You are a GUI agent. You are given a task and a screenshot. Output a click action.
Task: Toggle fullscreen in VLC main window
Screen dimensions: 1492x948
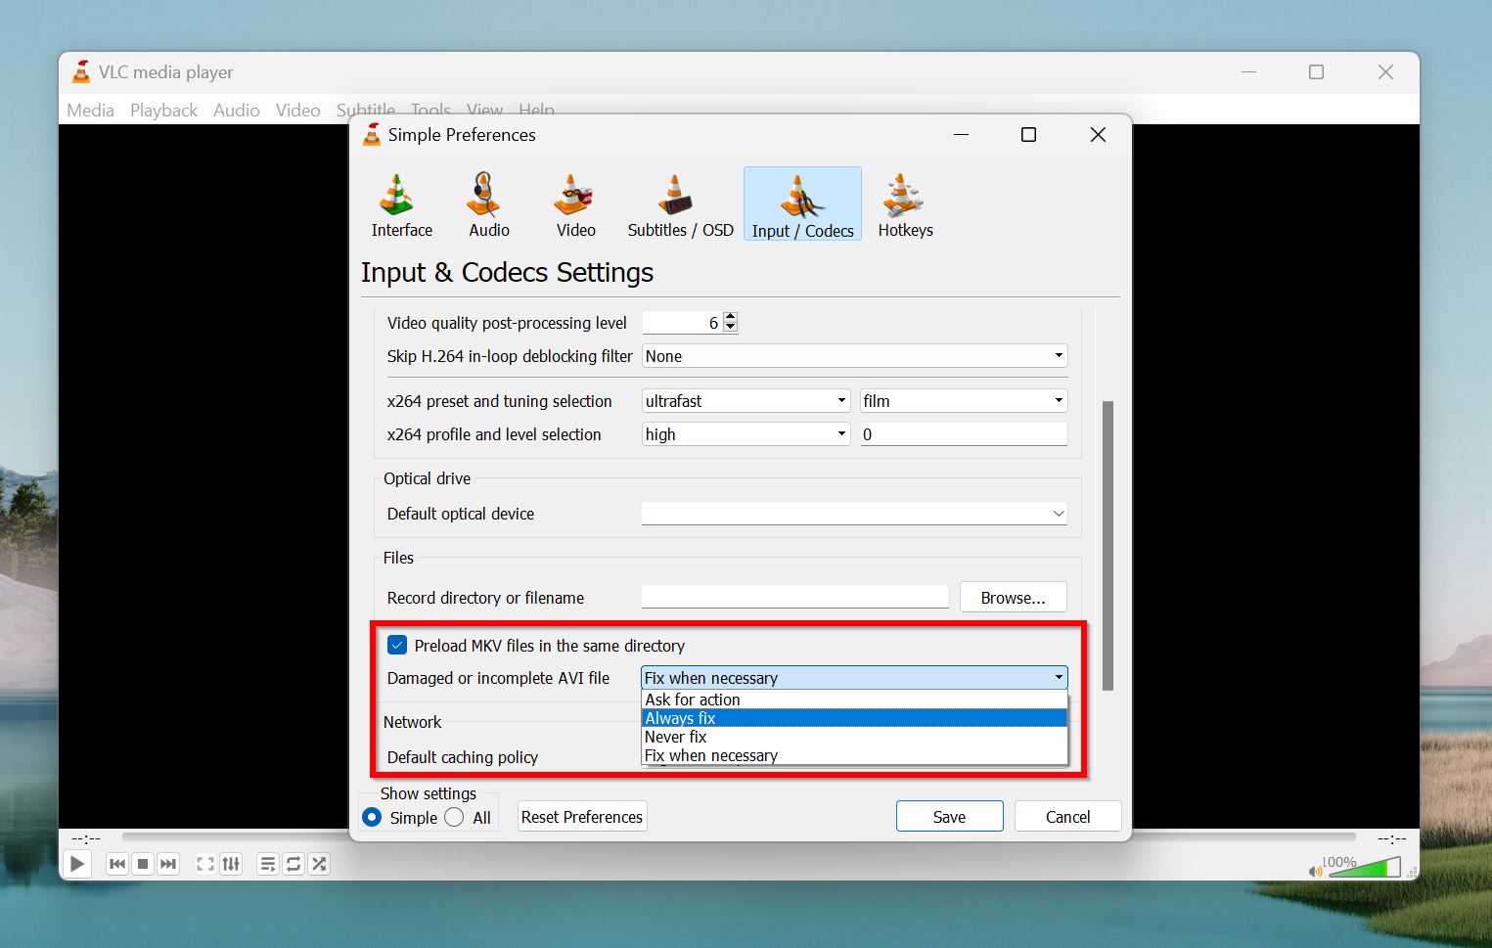205,864
